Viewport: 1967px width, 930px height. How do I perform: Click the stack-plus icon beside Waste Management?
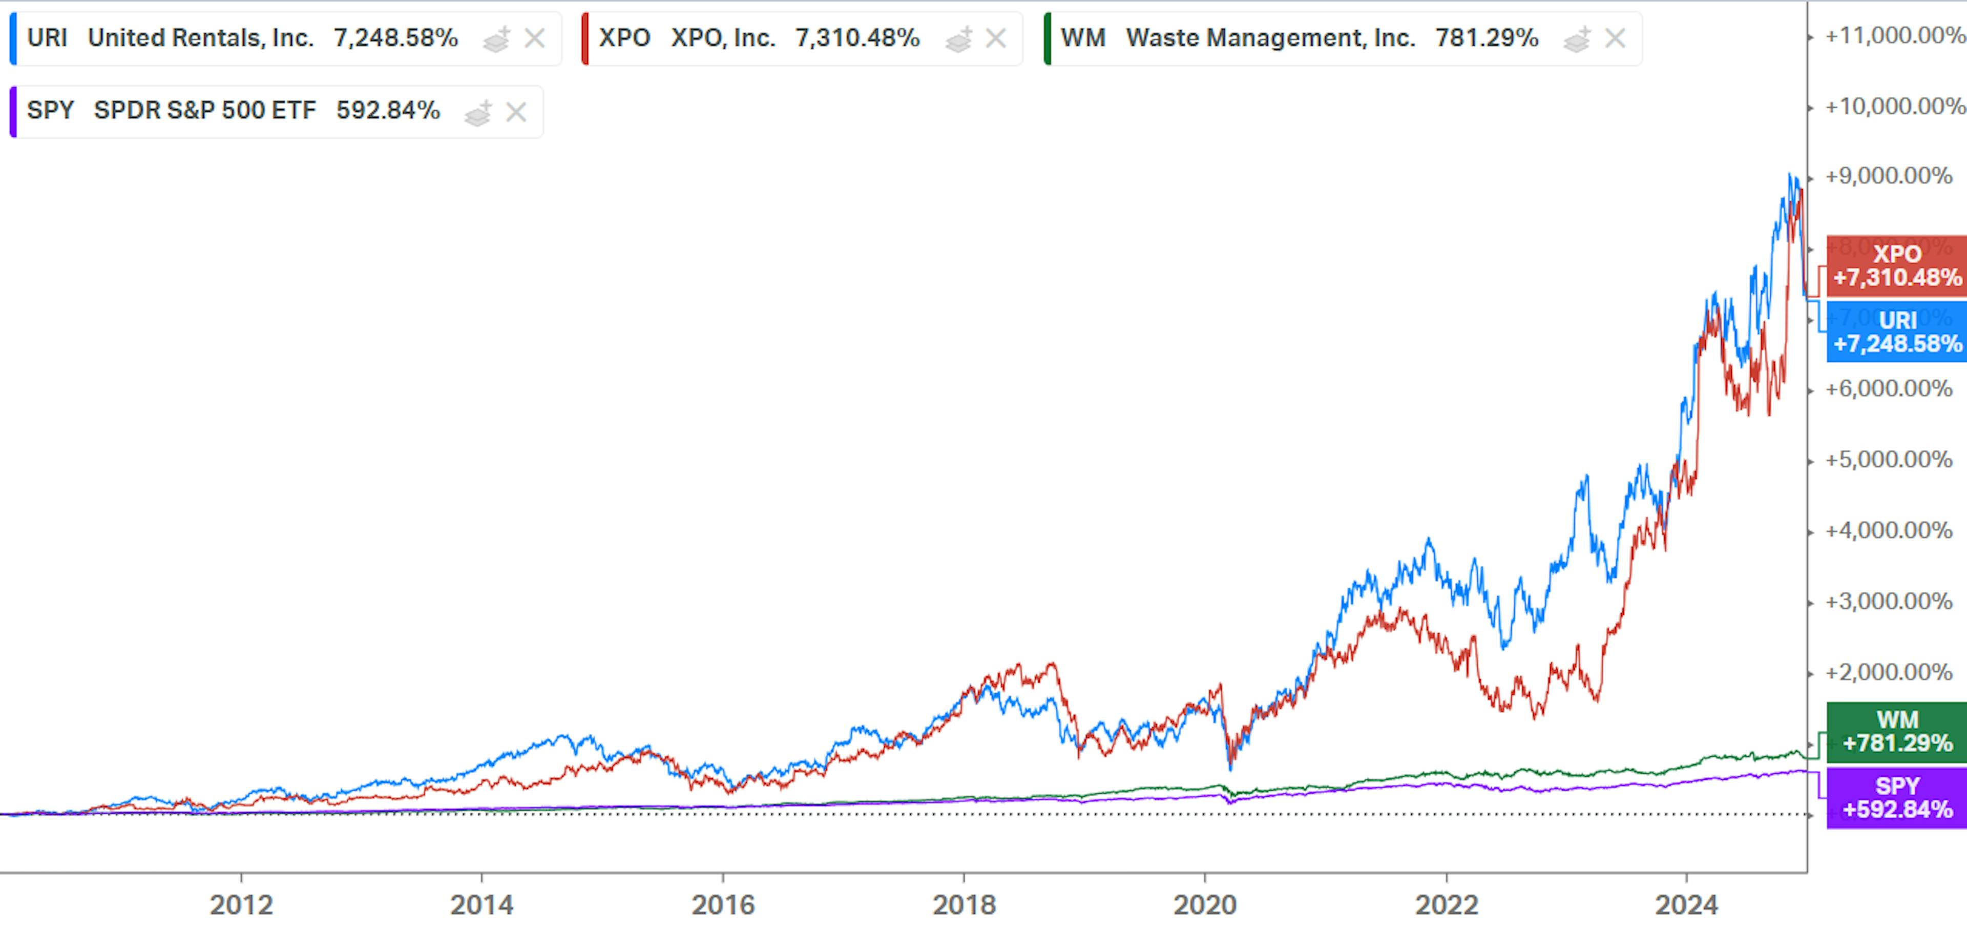[1577, 38]
